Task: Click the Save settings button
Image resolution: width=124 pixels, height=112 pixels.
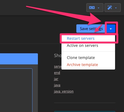Action: click(91, 29)
